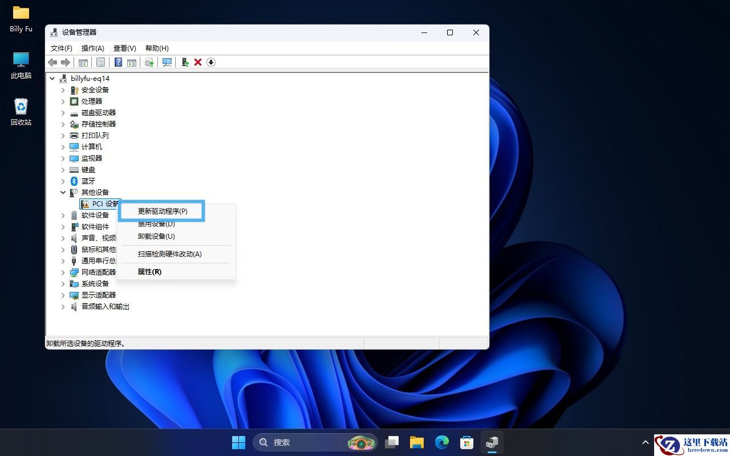Click the 安全设备 key icon
The width and height of the screenshot is (730, 456).
(x=74, y=89)
